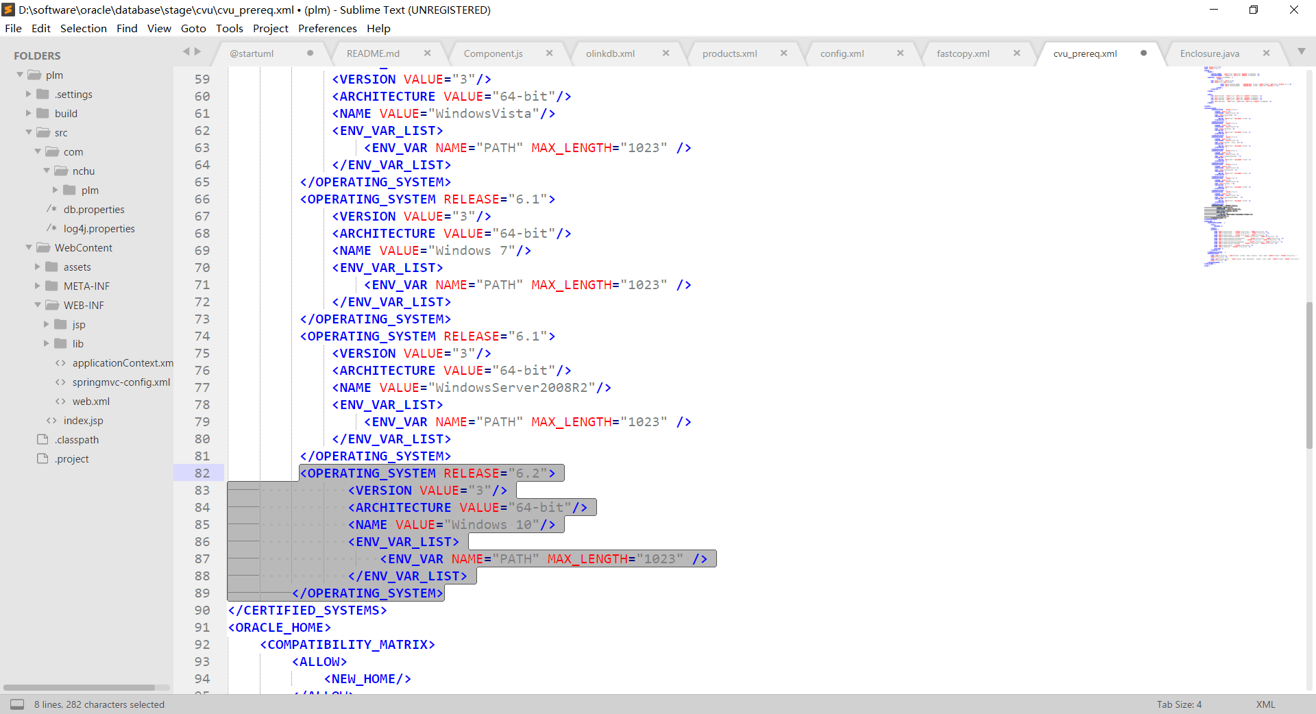Screen dimensions: 1316x714
Task: Close the Enclosure.java tab
Action: tap(1266, 53)
